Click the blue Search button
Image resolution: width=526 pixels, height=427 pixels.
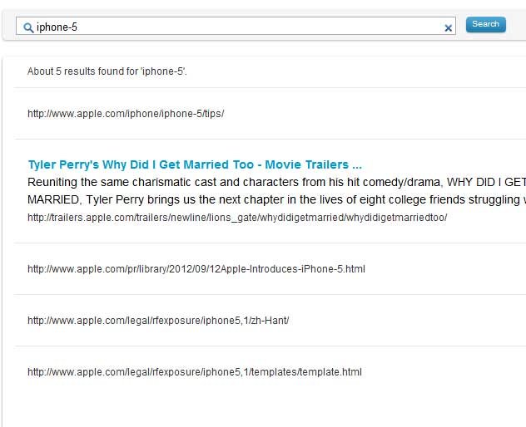click(x=485, y=24)
